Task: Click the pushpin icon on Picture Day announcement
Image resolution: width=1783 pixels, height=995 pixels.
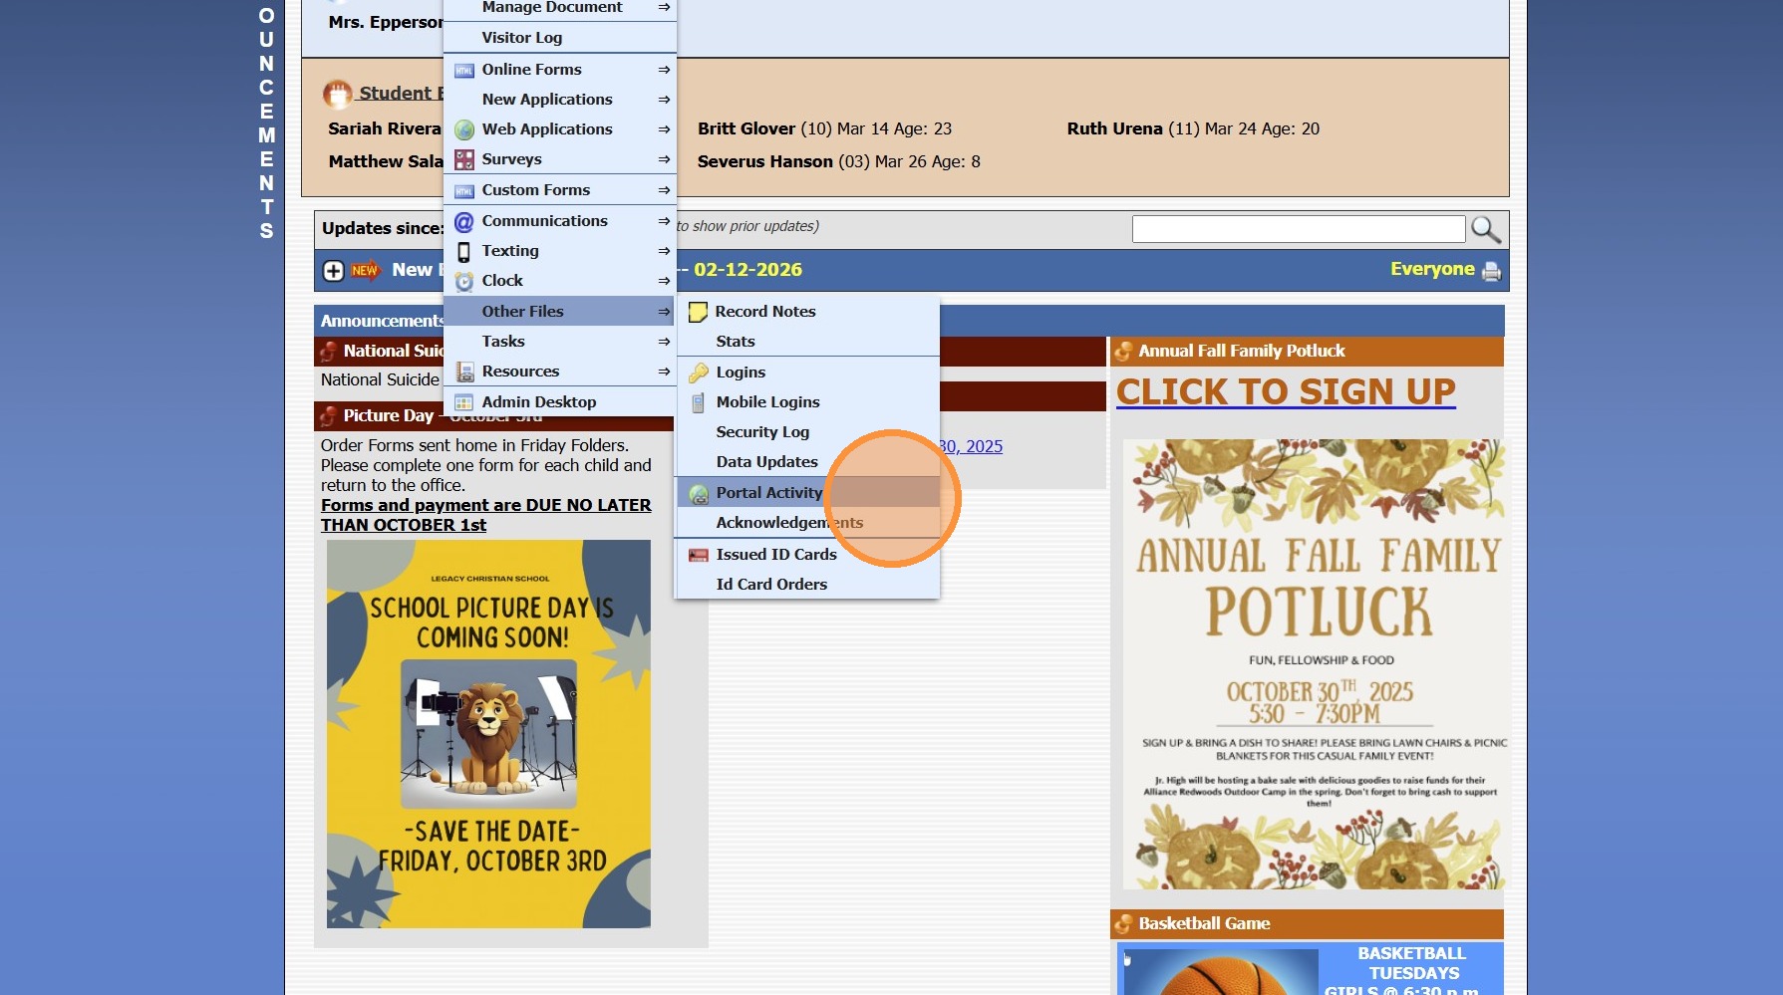Action: tap(328, 415)
